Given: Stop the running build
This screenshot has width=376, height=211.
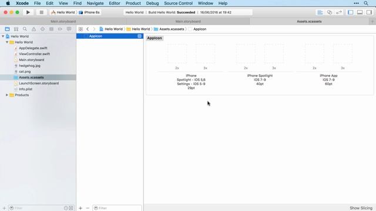Looking at the screenshot, I should (41, 12).
